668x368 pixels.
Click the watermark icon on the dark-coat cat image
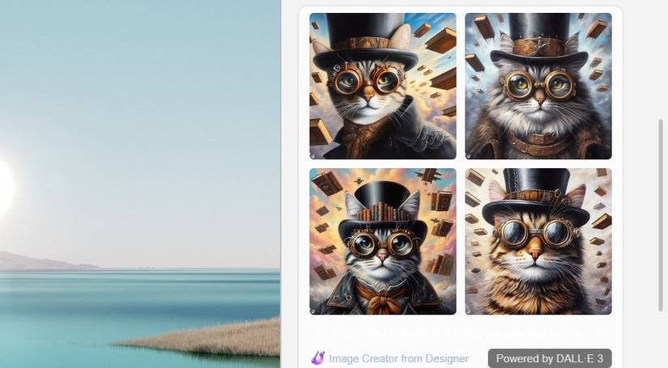pos(313,156)
